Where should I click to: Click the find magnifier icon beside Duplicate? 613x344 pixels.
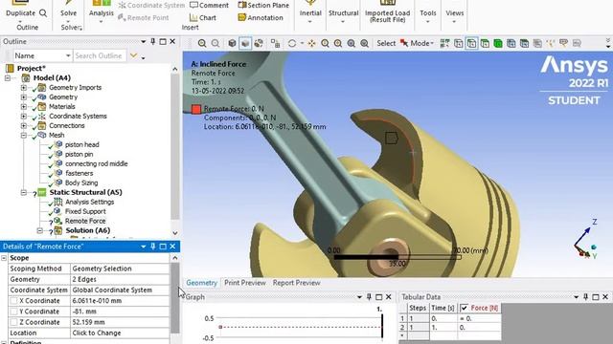pyautogui.click(x=43, y=12)
